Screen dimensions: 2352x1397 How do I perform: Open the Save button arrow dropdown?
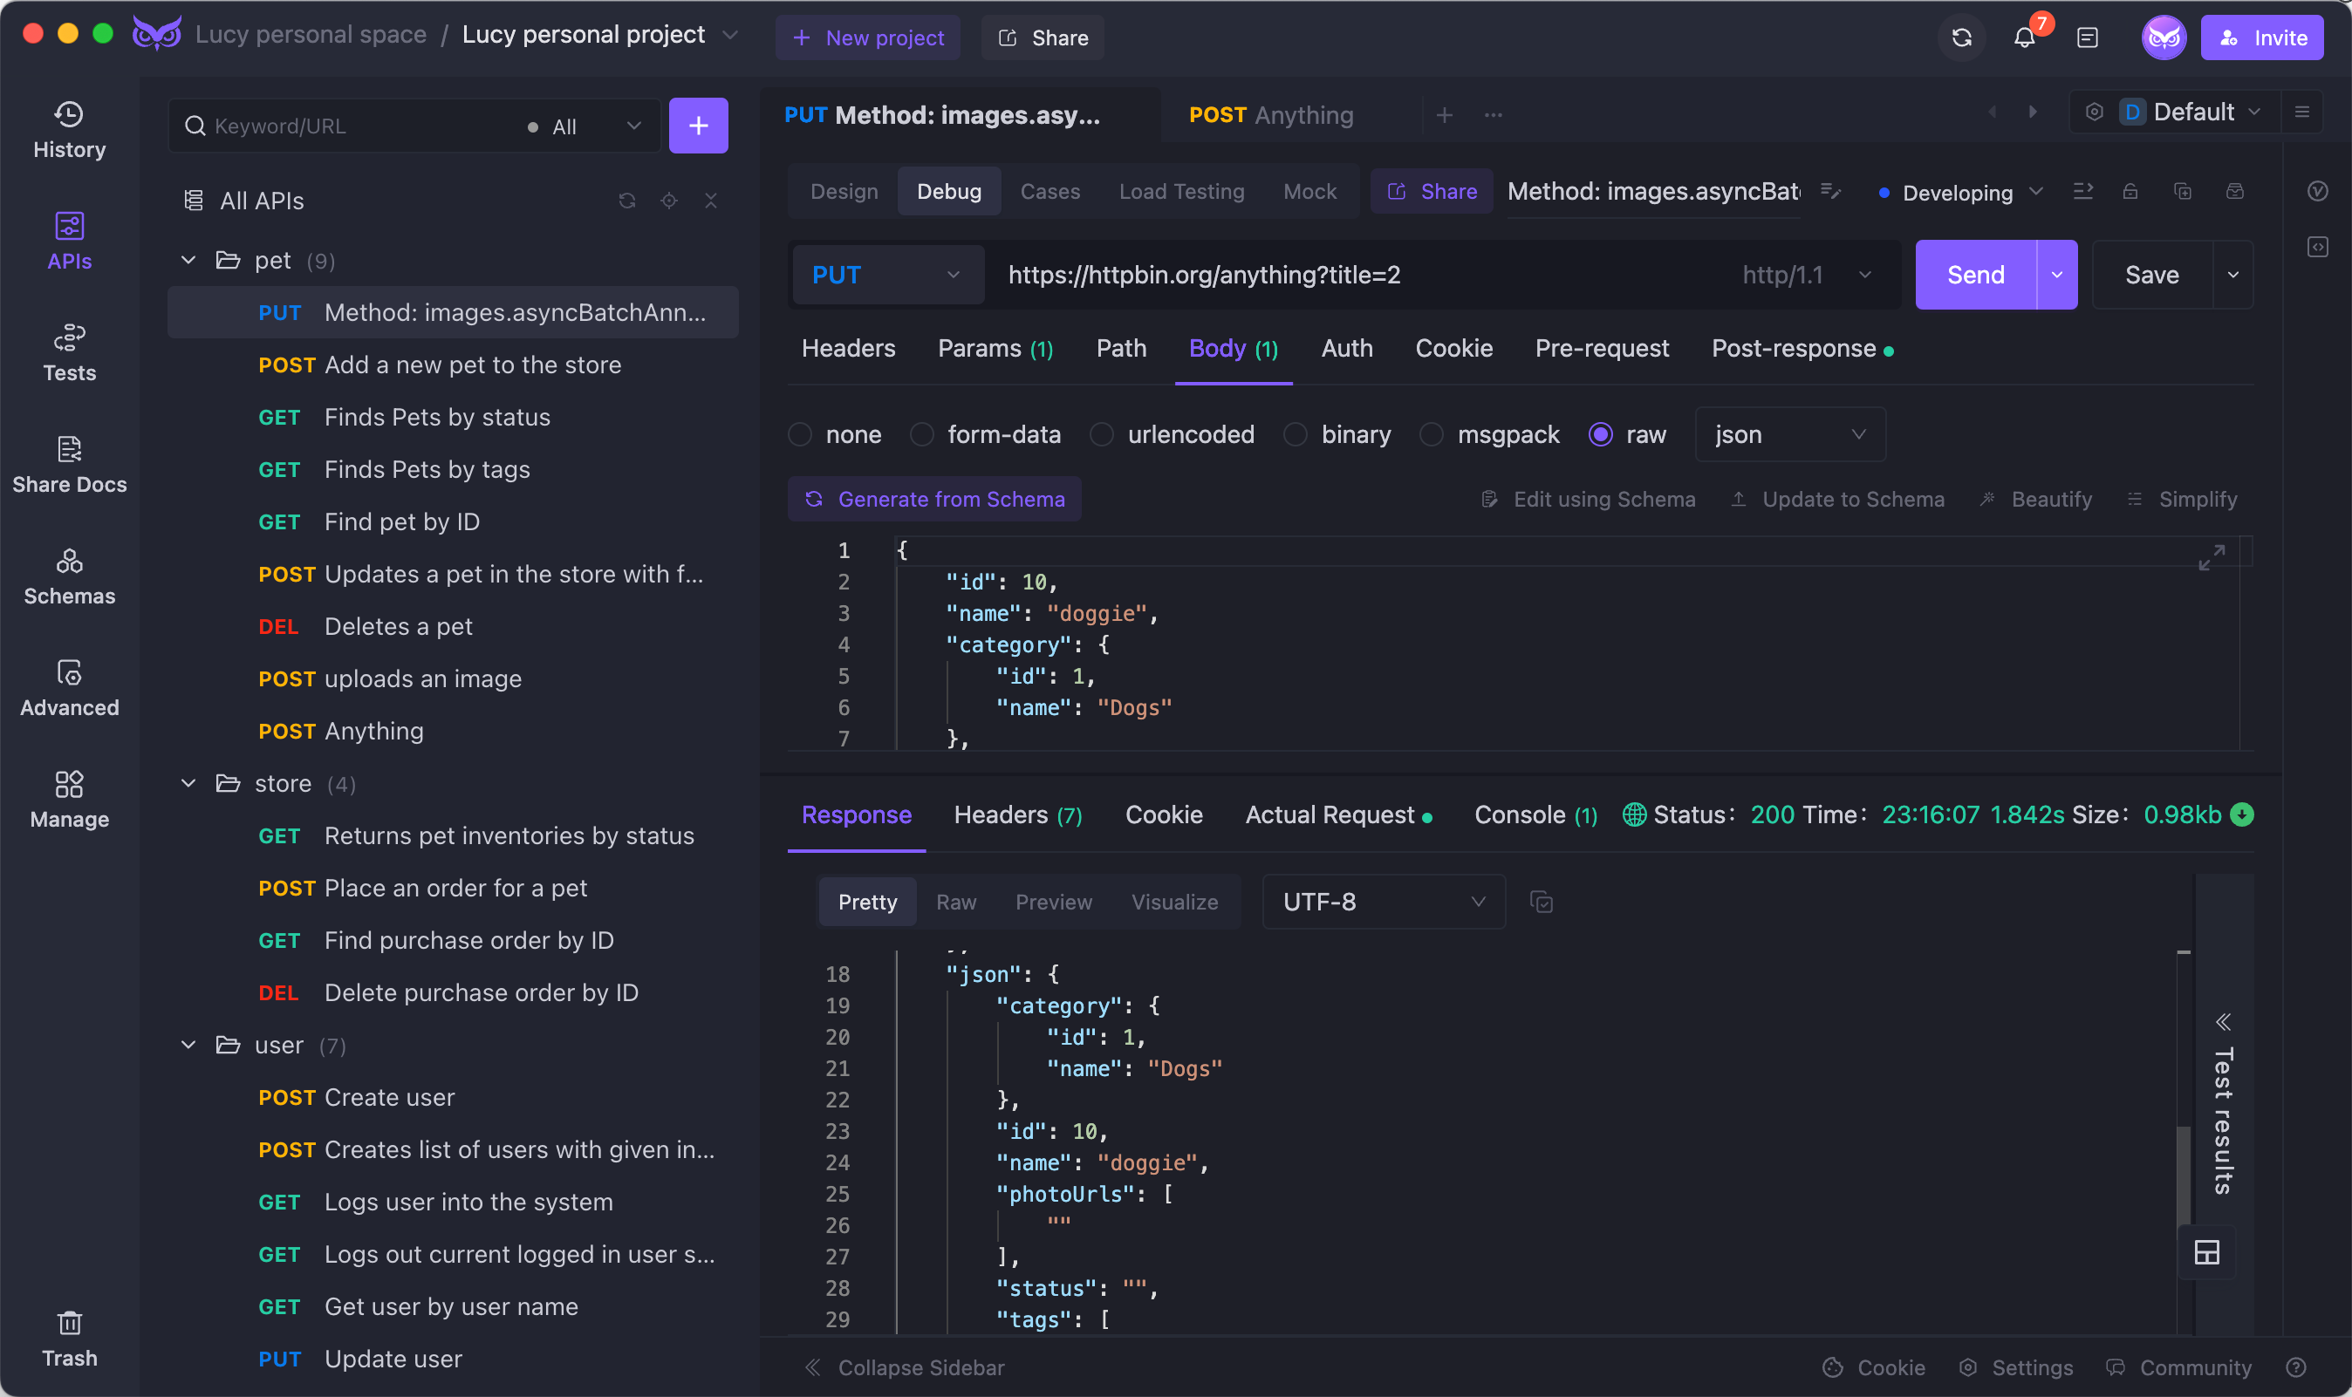(x=2232, y=275)
